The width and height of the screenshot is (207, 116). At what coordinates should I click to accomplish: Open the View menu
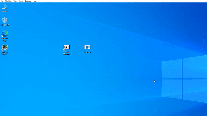tap(15, 1)
